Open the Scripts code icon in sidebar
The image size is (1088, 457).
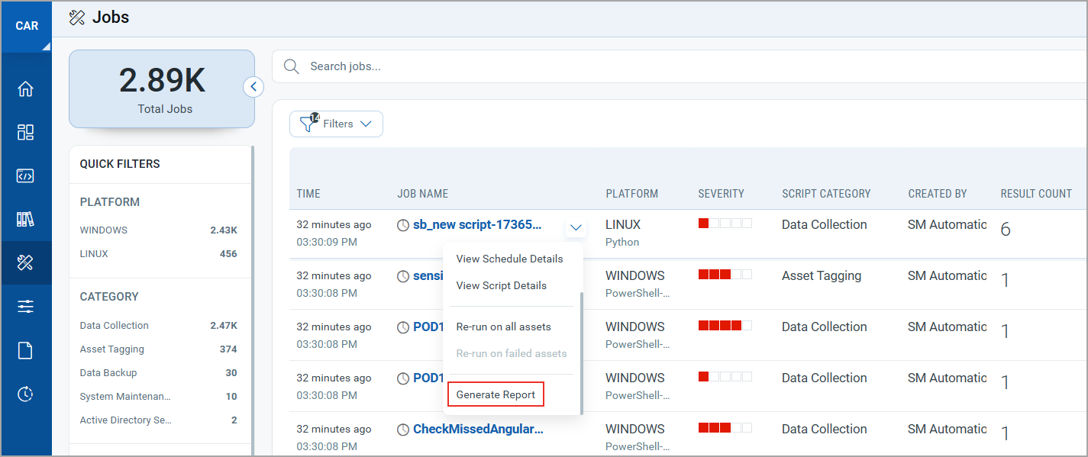click(25, 176)
